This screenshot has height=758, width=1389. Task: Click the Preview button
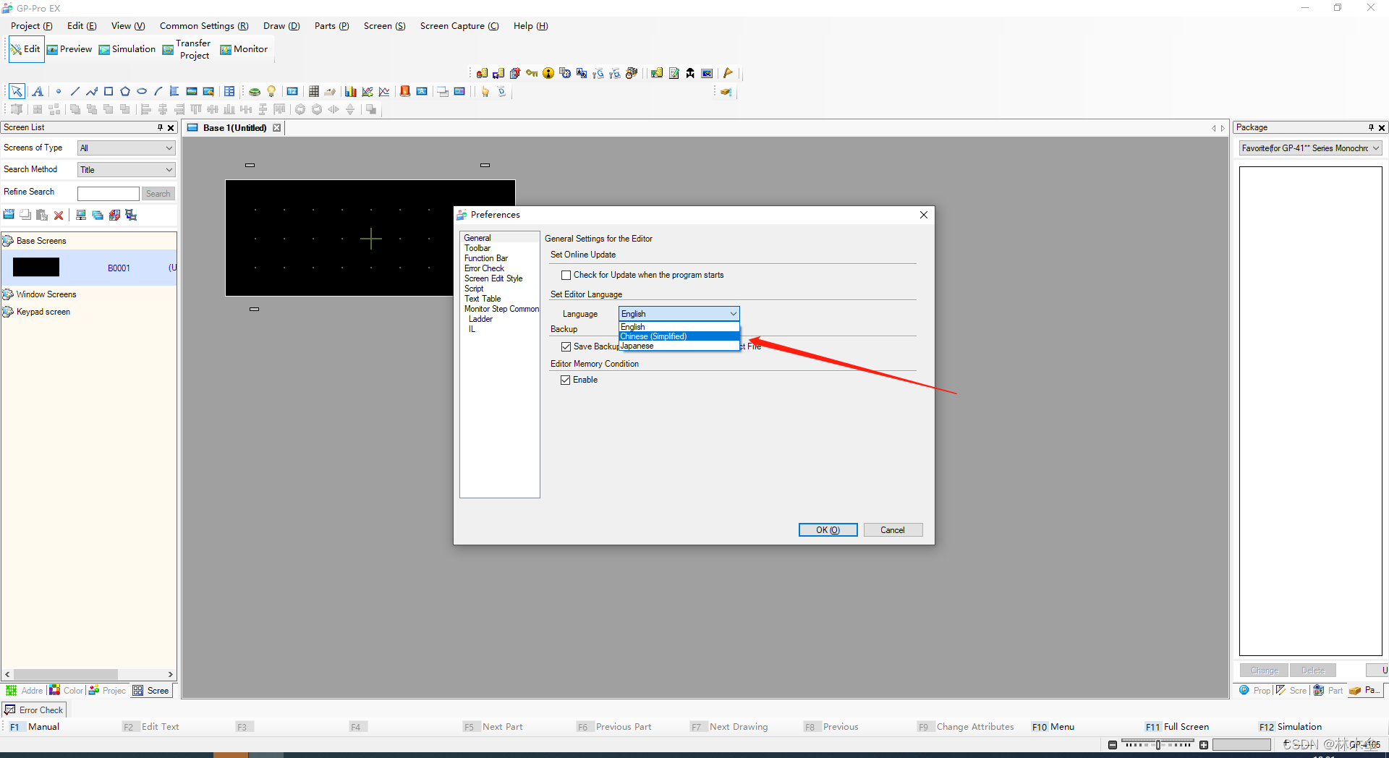[70, 49]
